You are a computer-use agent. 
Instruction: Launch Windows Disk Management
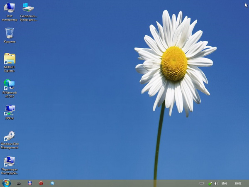(9, 136)
